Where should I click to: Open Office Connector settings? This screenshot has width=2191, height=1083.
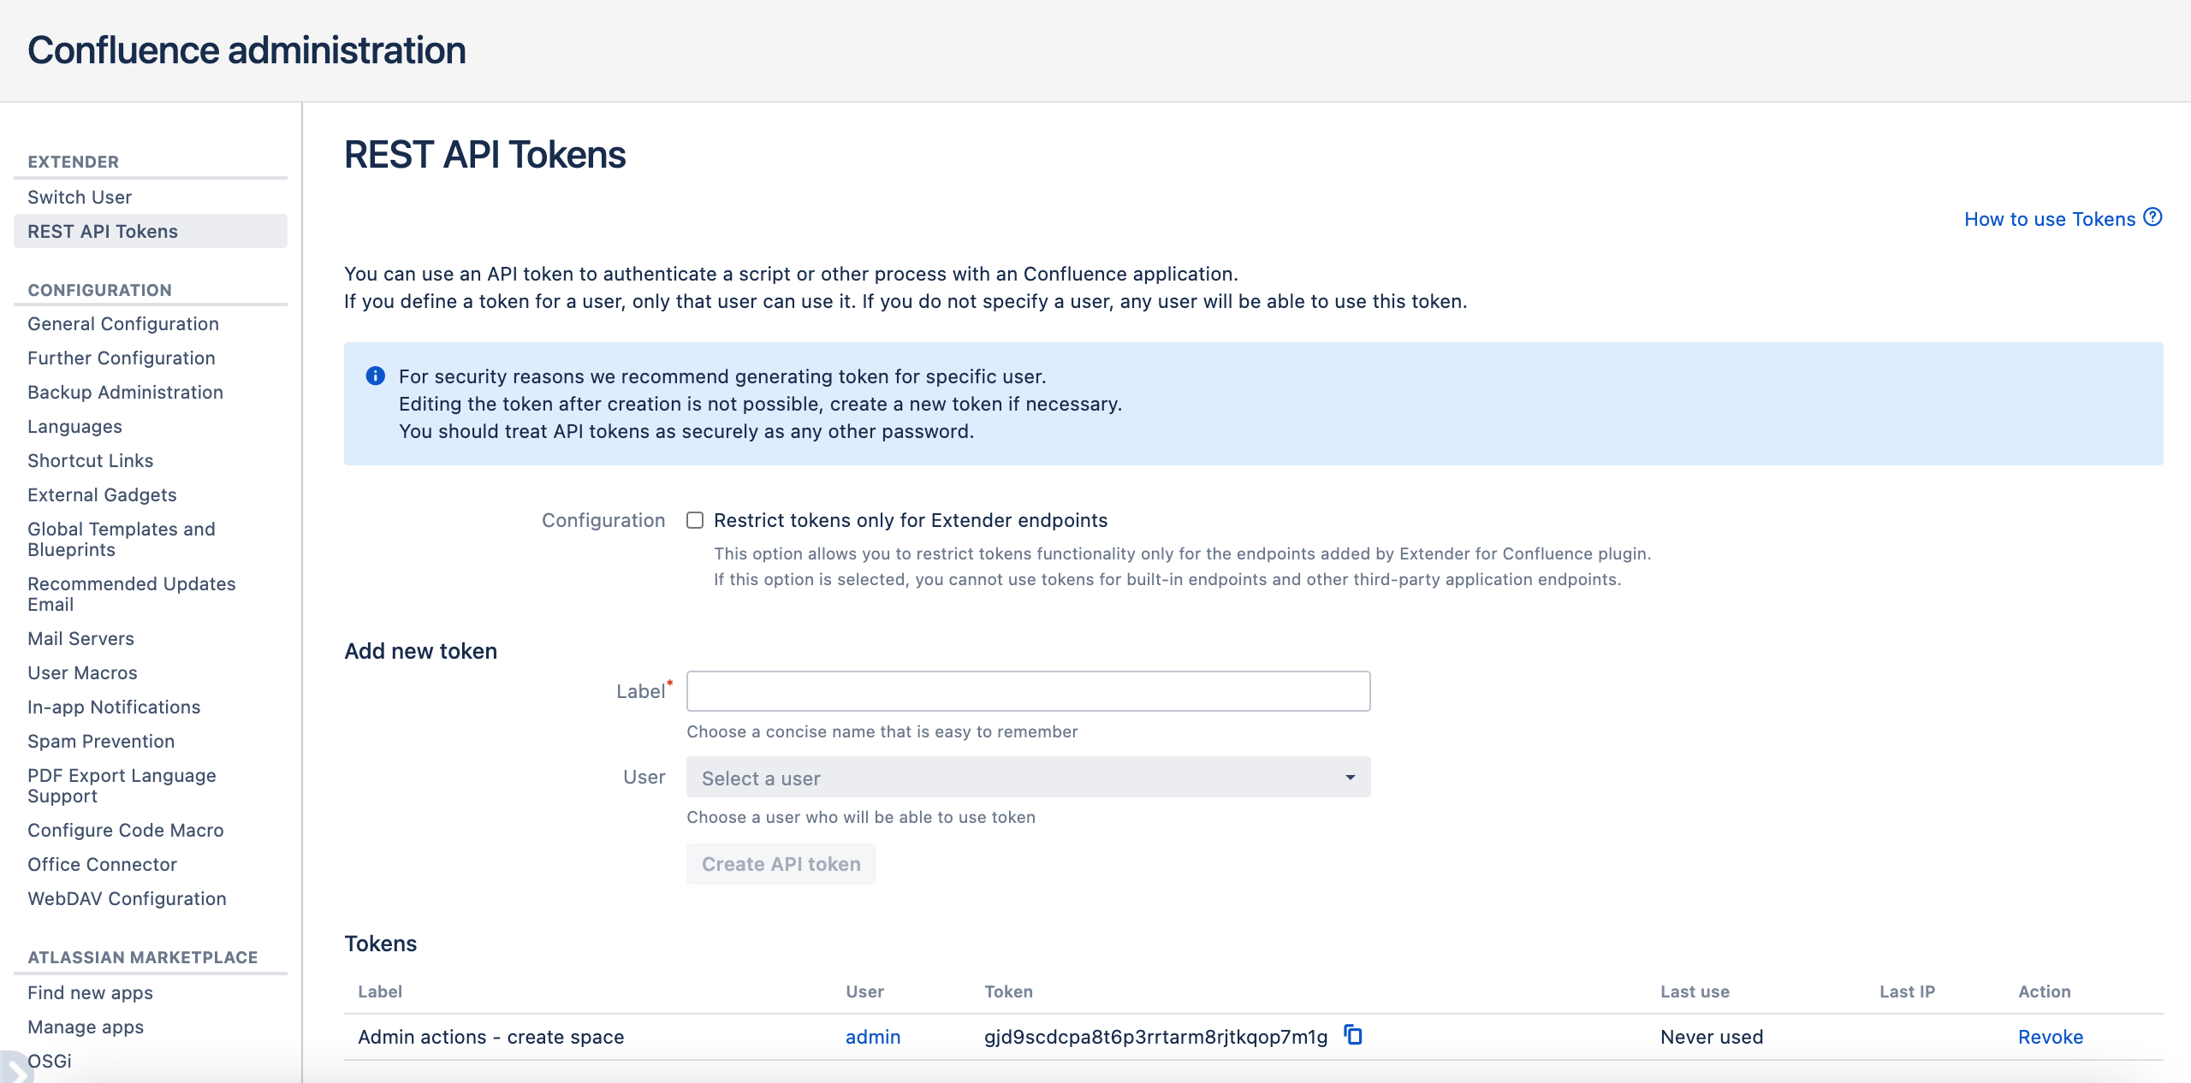tap(102, 864)
